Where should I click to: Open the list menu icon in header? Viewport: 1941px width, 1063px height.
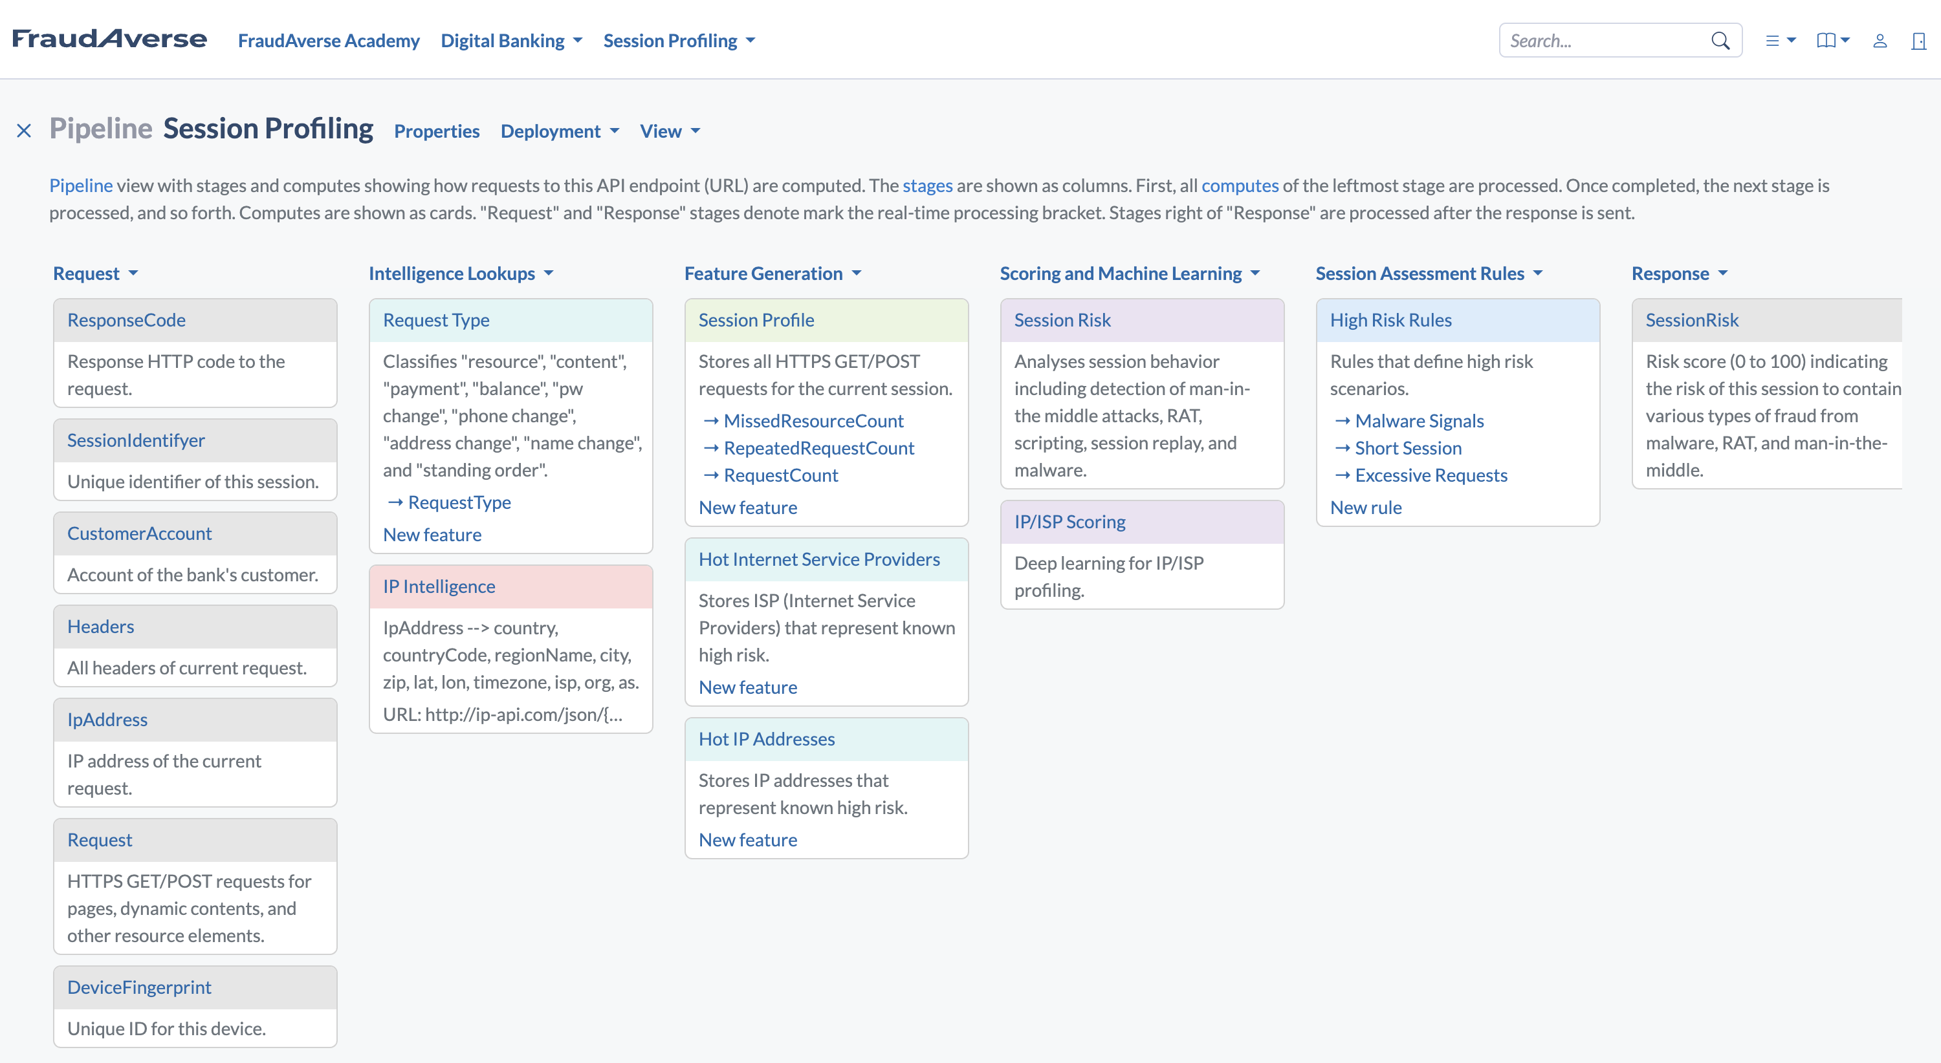(x=1781, y=41)
